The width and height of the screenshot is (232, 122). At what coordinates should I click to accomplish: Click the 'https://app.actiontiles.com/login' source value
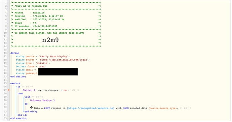64,60
